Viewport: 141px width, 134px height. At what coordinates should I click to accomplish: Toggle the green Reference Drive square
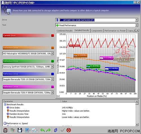(x=52, y=61)
